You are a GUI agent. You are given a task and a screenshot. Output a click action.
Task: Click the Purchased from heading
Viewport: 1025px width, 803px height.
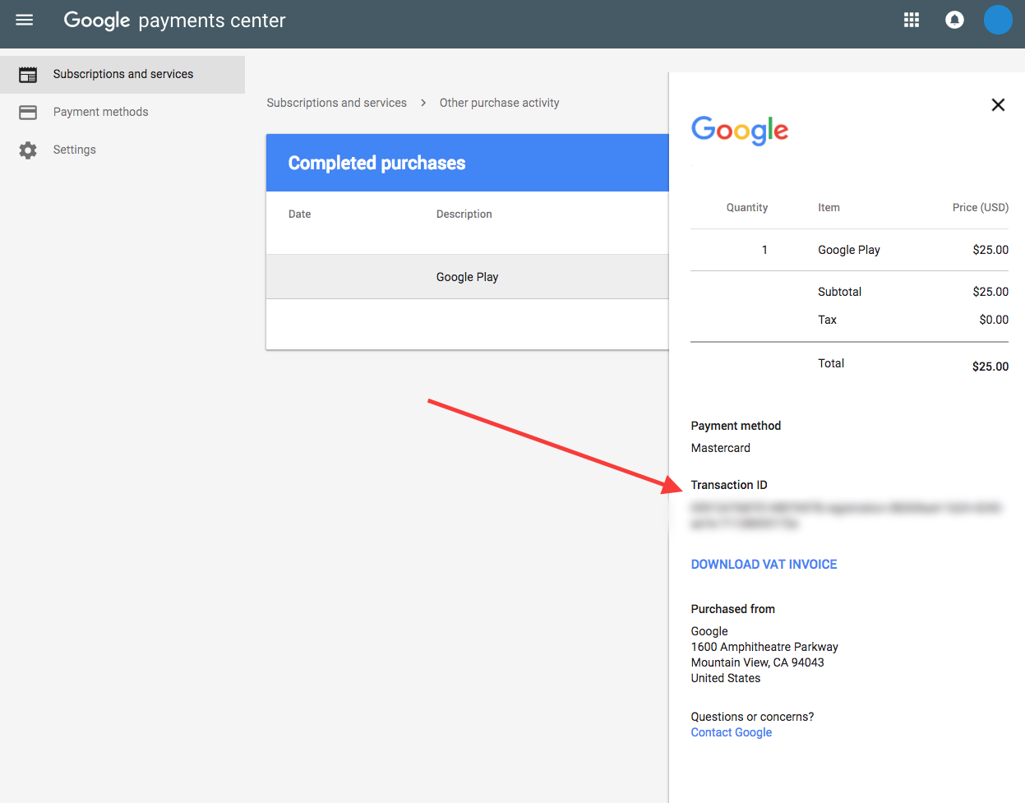(733, 609)
